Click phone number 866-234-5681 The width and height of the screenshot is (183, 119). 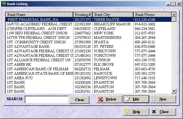point(145,28)
